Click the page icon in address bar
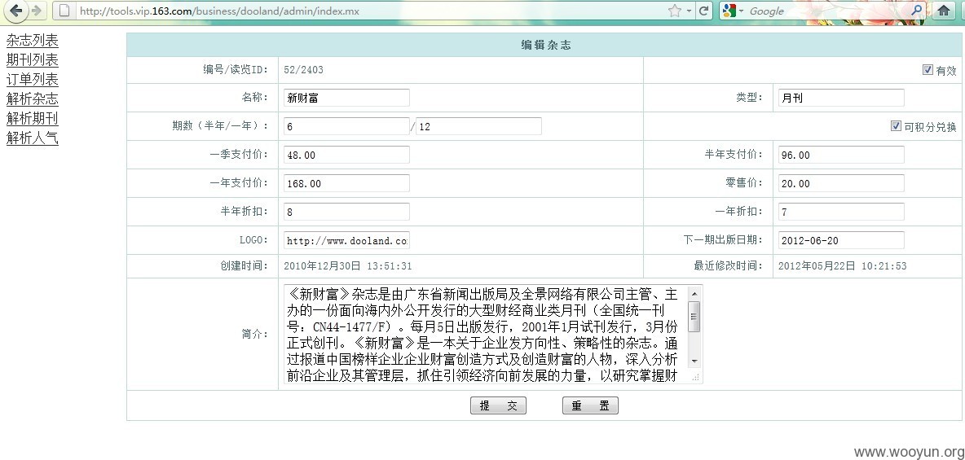Screen dimensions: 965x460 (x=64, y=11)
